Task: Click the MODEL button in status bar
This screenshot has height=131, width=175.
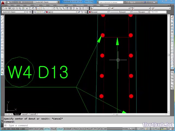Action: tap(126, 129)
